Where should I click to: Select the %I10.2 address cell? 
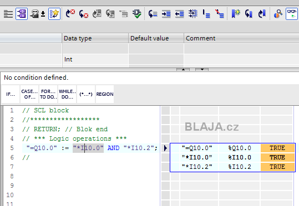pyautogui.click(x=240, y=167)
